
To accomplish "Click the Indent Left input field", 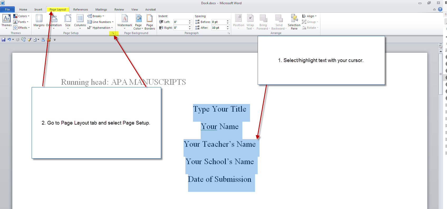I will [181, 22].
